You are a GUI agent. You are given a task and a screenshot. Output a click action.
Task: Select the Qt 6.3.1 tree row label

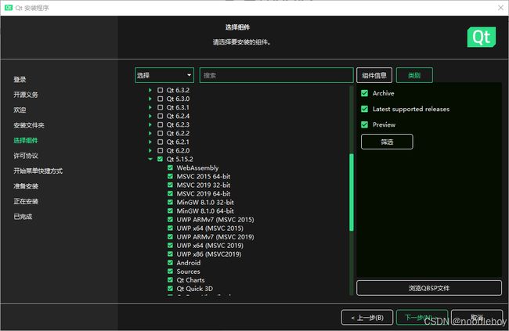click(x=178, y=107)
